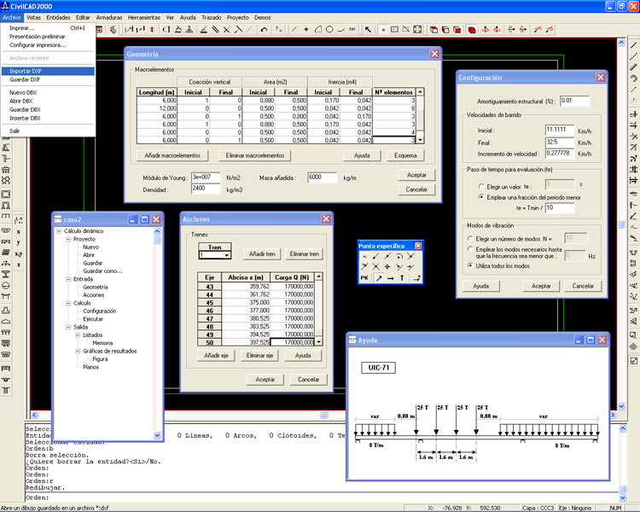The image size is (640, 512).
Task: Click the arc drawing tool icon
Action: point(340,29)
